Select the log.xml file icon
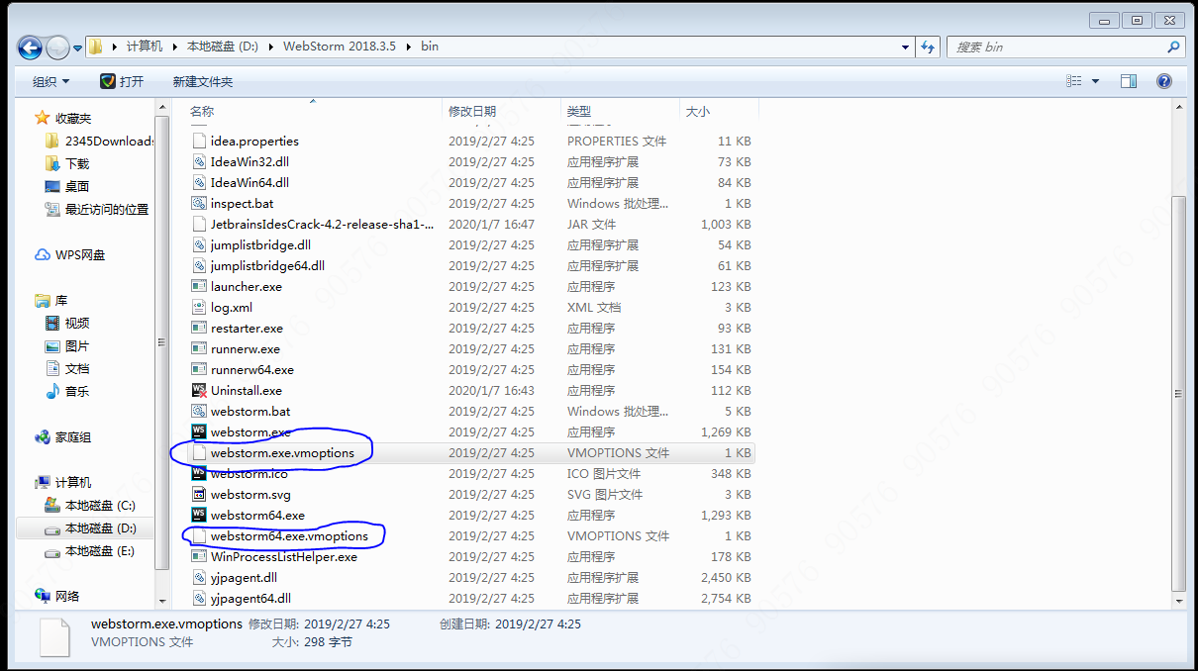 (199, 307)
